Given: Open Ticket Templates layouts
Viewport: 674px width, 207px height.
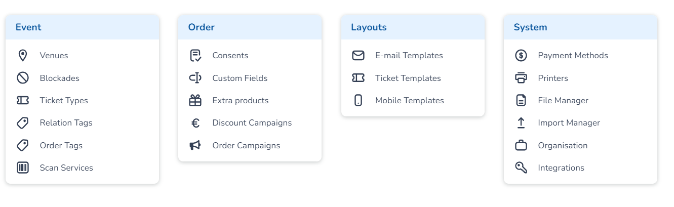Looking at the screenshot, I should click(x=408, y=78).
